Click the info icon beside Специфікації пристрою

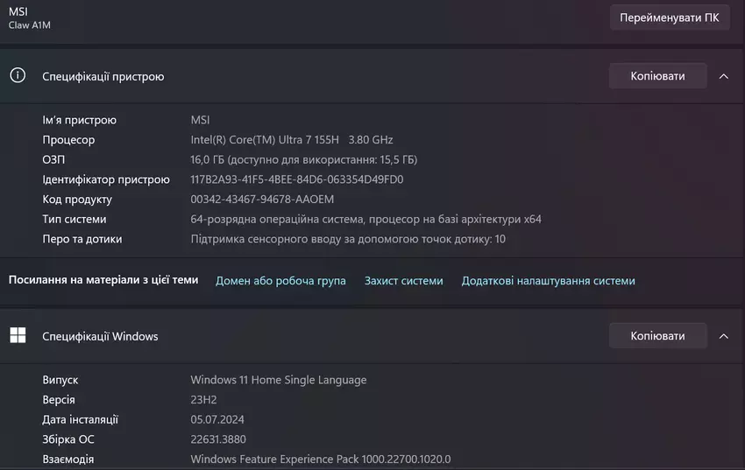coord(18,75)
